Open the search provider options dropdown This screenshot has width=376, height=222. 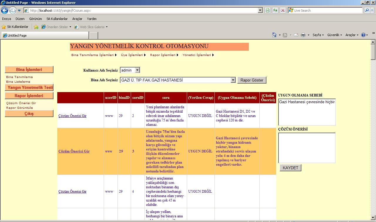tap(372, 10)
